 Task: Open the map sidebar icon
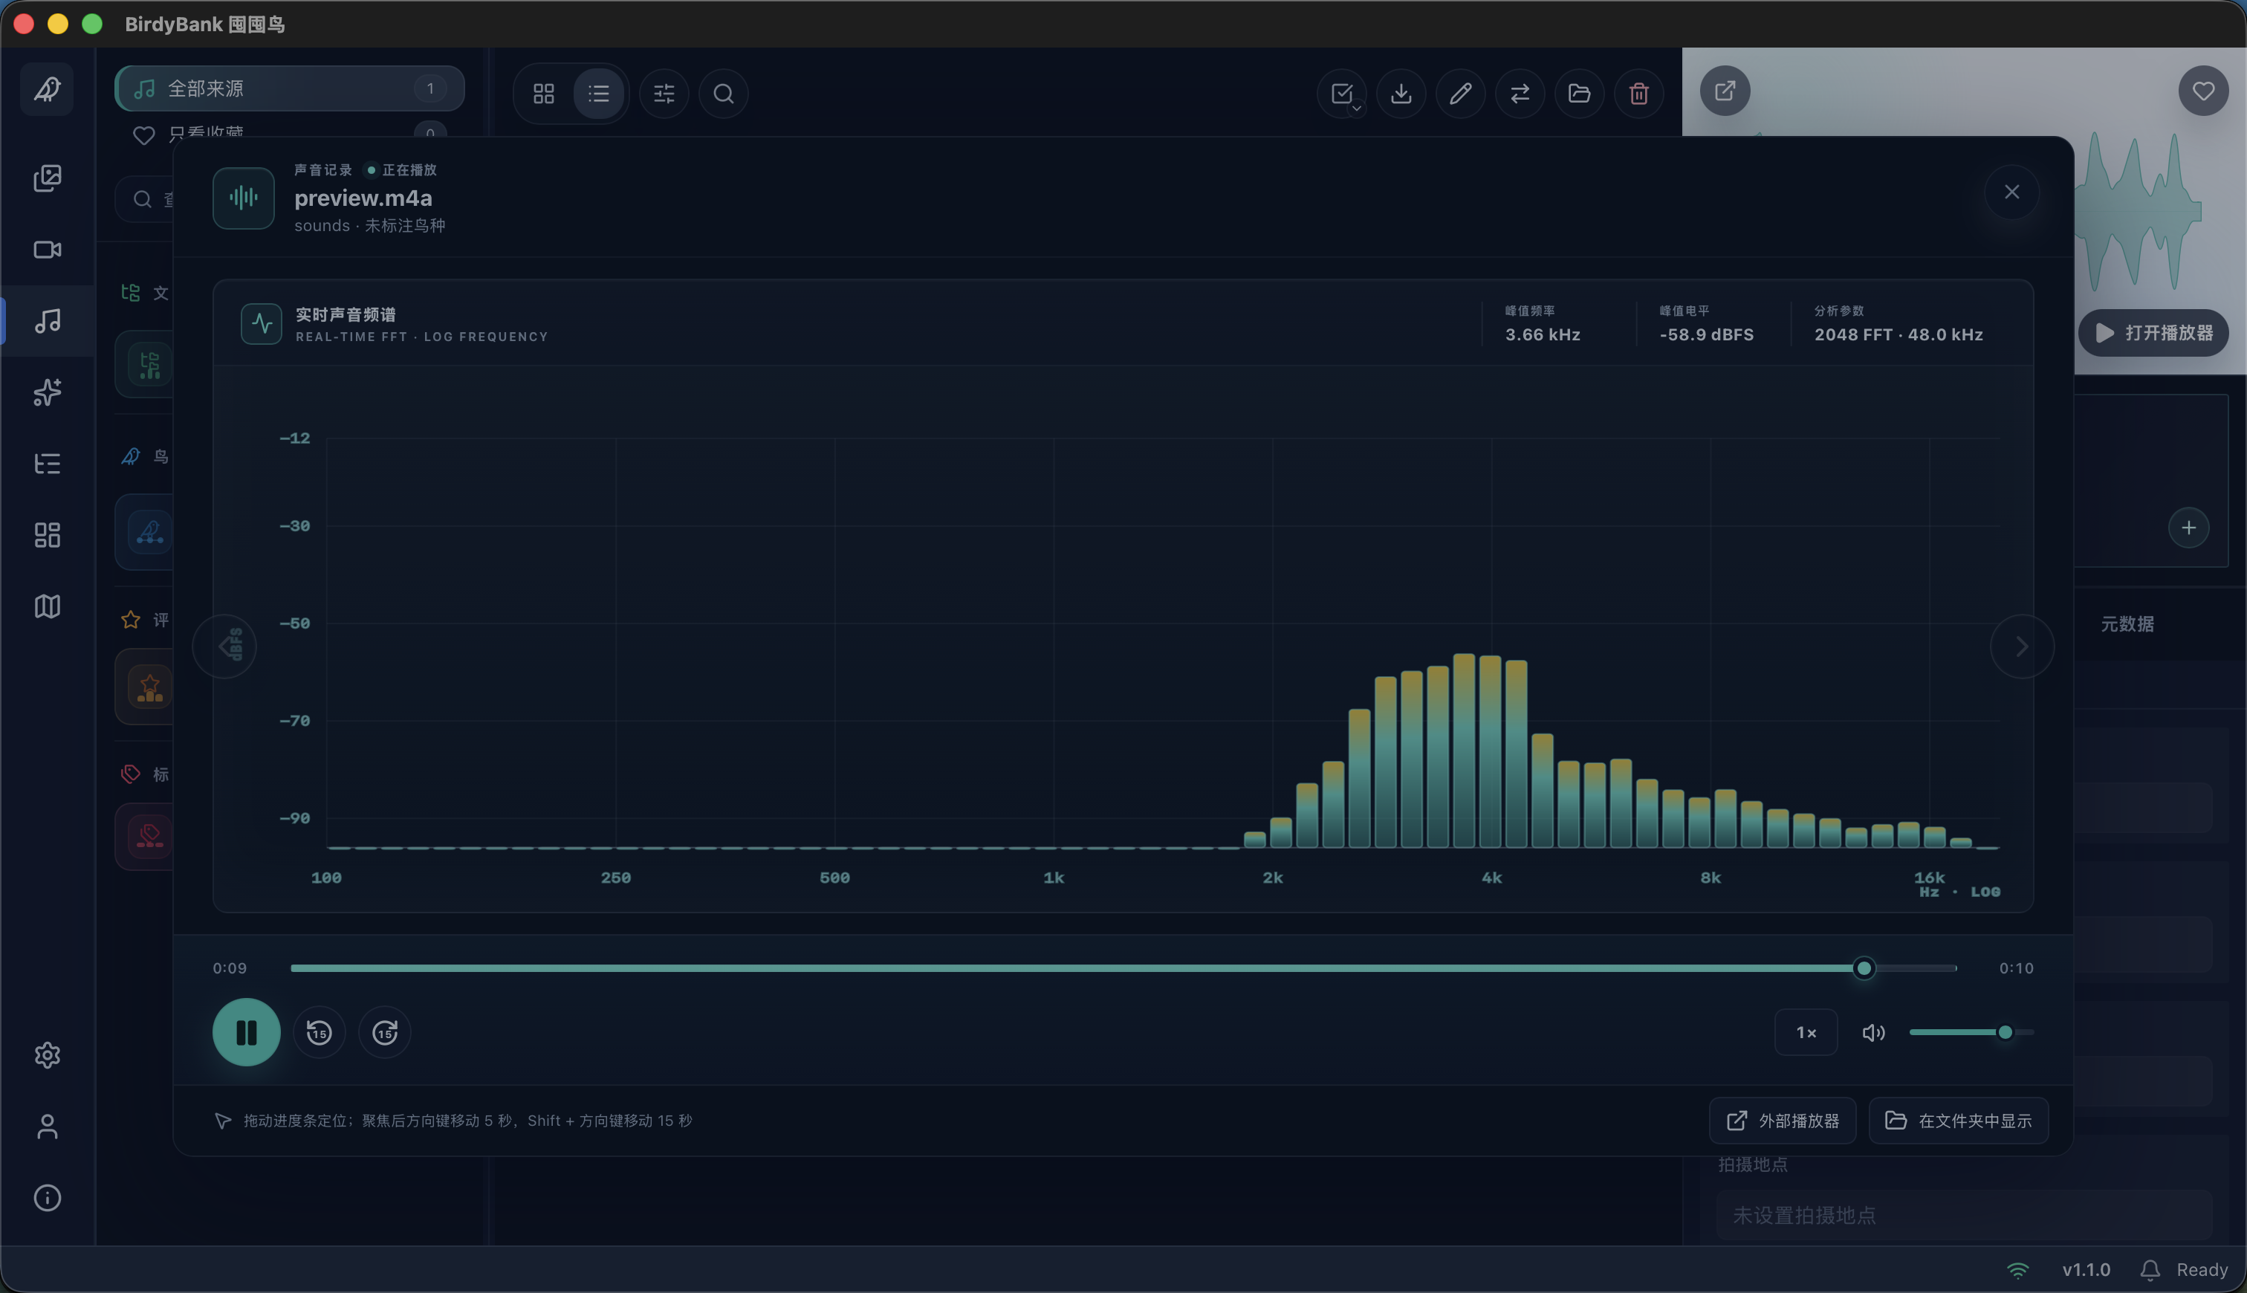pyautogui.click(x=47, y=606)
